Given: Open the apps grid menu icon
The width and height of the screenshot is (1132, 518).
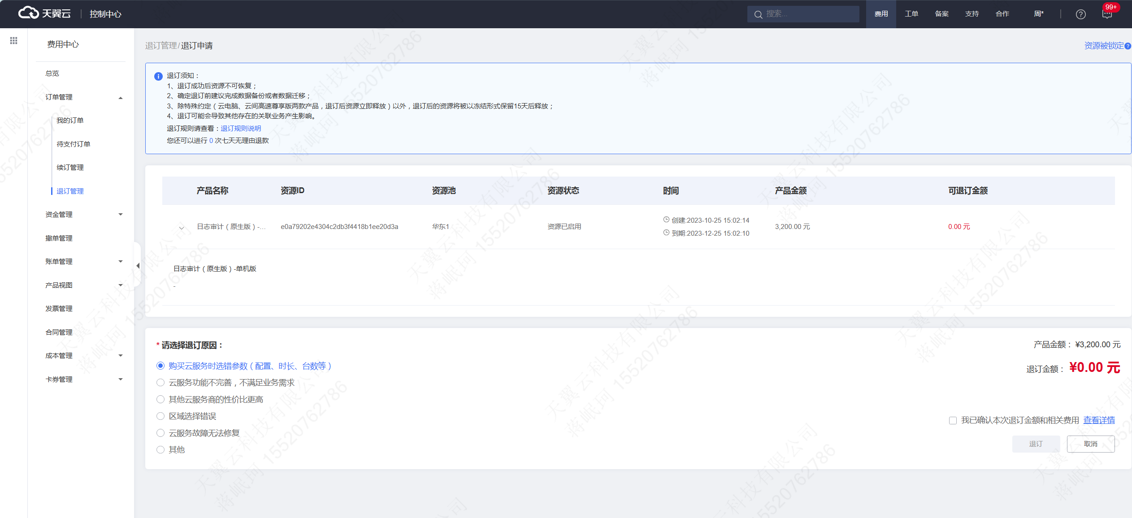Looking at the screenshot, I should point(14,41).
